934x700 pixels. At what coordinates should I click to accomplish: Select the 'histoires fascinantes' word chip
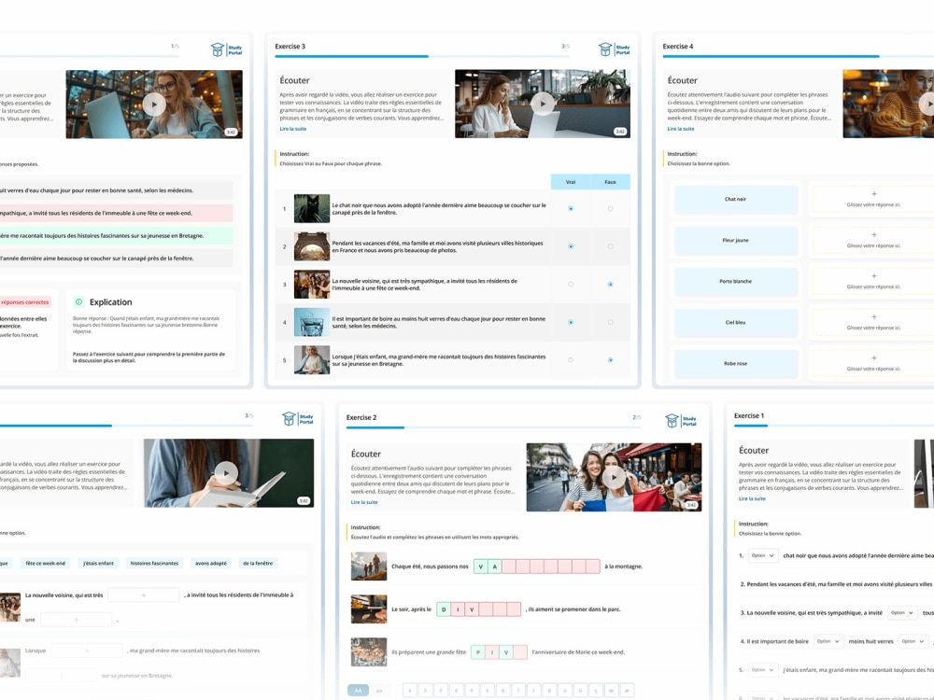pyautogui.click(x=154, y=563)
